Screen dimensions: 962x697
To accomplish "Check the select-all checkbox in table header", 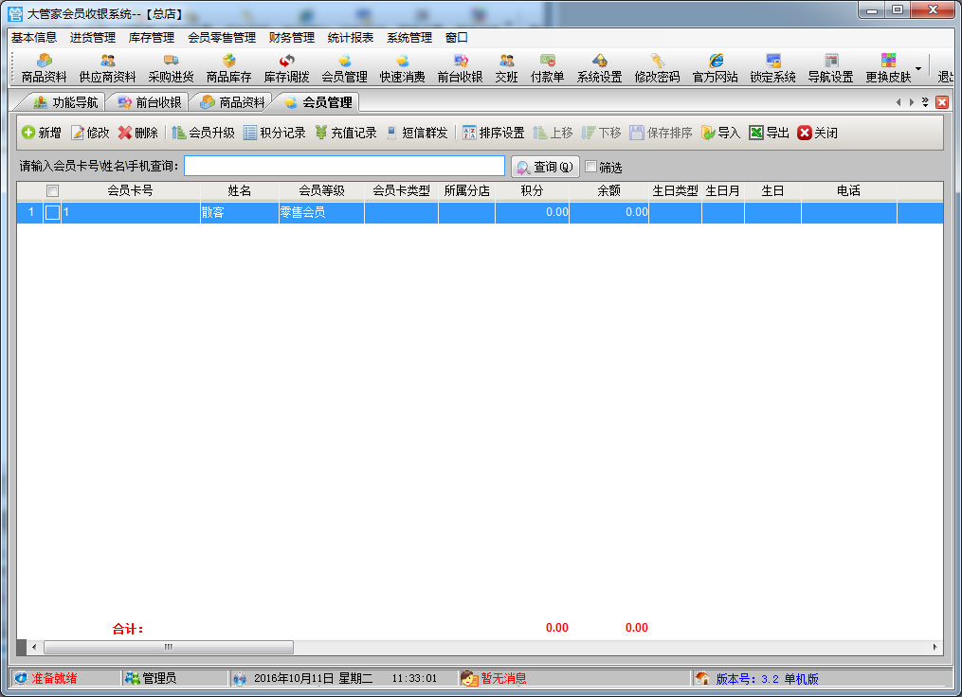I will click(52, 190).
